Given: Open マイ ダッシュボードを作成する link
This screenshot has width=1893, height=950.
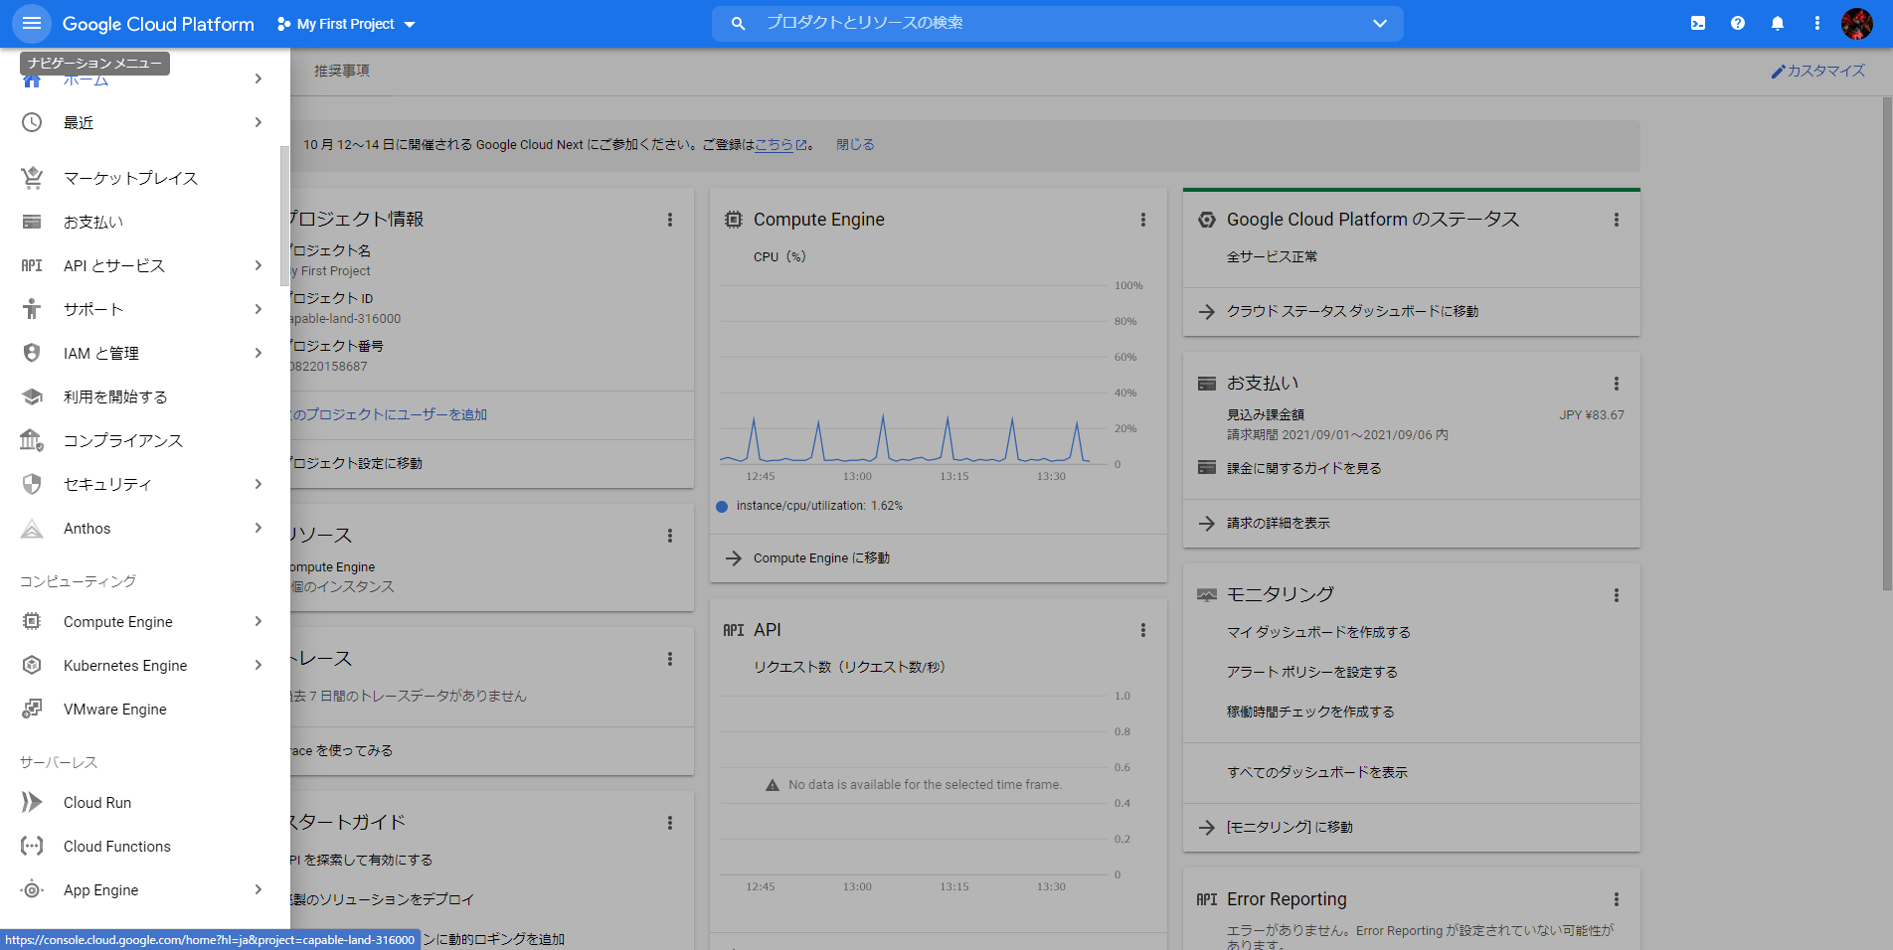Looking at the screenshot, I should pos(1318,632).
